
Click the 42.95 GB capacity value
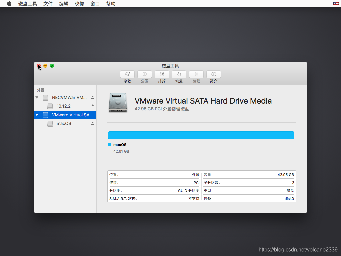[286, 175]
